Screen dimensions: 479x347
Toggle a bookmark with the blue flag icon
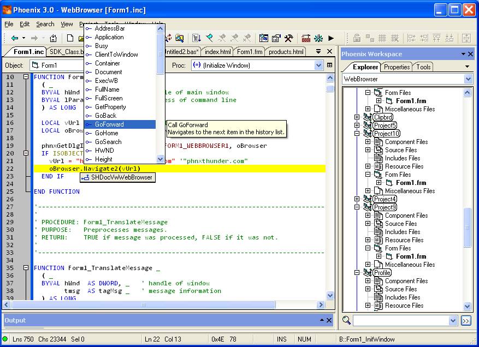(x=210, y=38)
